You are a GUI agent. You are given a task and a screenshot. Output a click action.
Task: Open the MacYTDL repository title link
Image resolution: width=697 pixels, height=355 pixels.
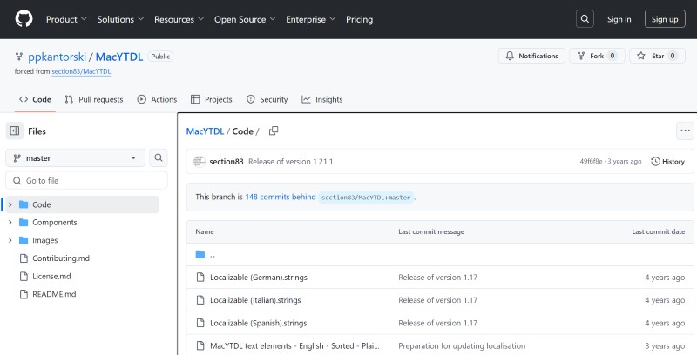click(x=119, y=57)
